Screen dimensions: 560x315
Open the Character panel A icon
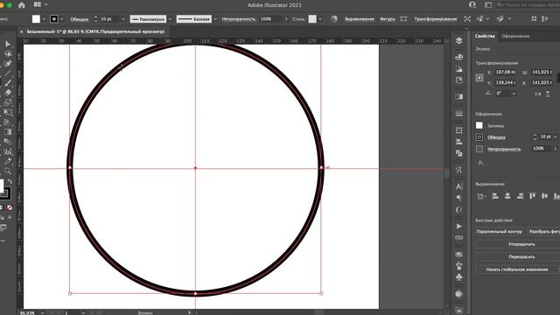[x=458, y=186]
